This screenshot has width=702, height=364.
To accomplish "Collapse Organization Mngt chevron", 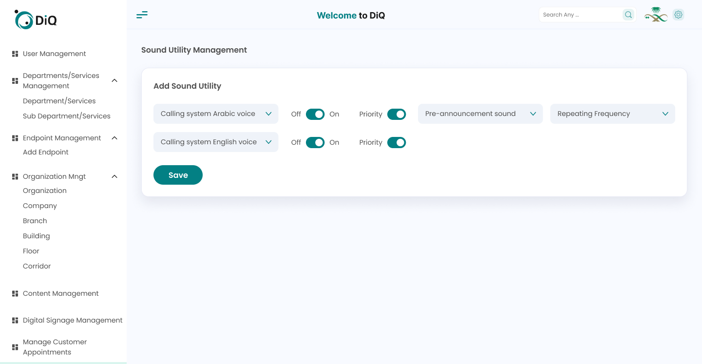I will click(x=114, y=176).
